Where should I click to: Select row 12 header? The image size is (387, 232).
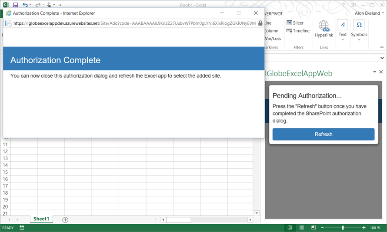(5, 151)
